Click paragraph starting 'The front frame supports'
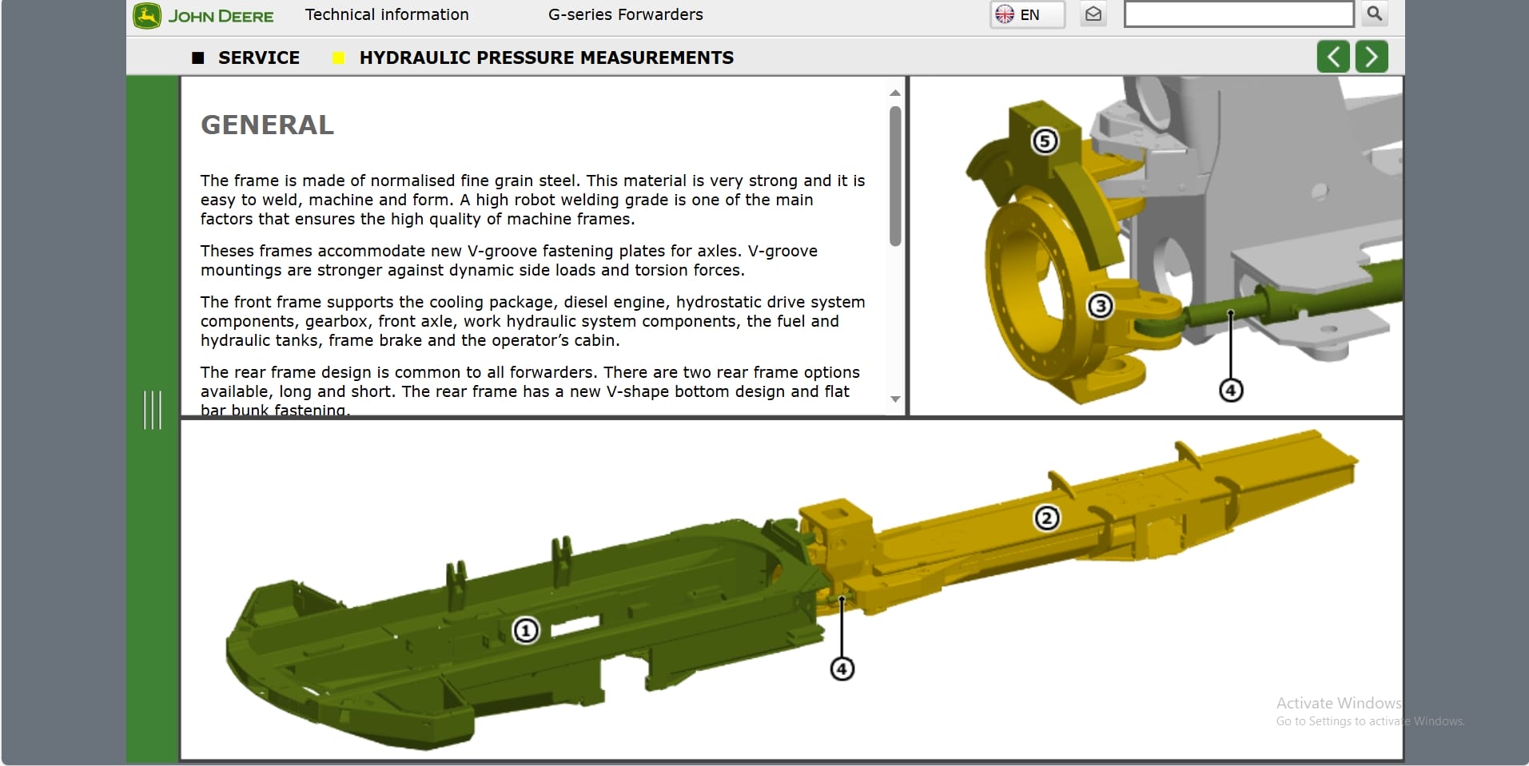Image resolution: width=1529 pixels, height=766 pixels. (x=533, y=321)
